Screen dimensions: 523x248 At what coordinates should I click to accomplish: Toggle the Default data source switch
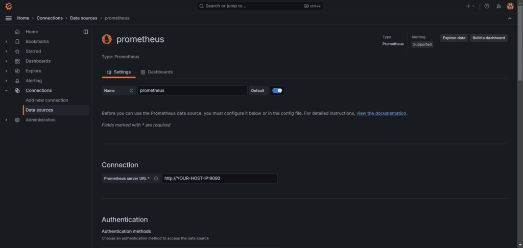277,90
